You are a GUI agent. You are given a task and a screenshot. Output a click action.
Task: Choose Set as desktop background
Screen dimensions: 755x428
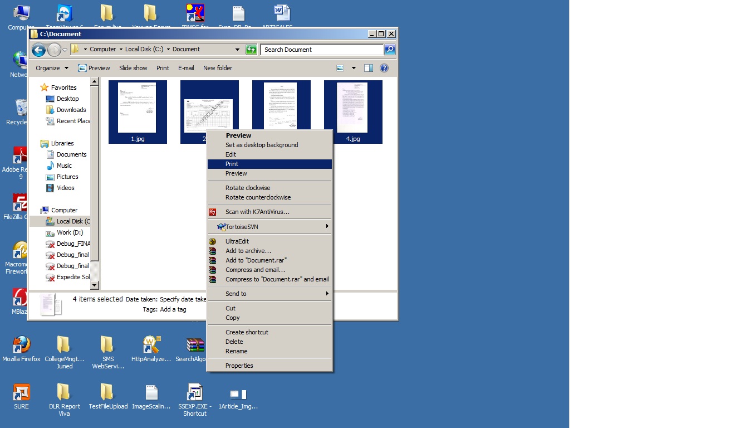pos(269,145)
